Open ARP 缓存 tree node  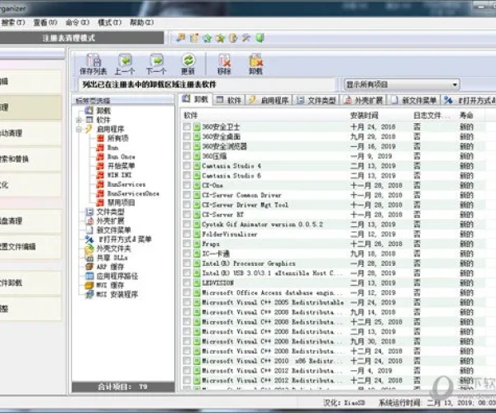[x=110, y=267]
